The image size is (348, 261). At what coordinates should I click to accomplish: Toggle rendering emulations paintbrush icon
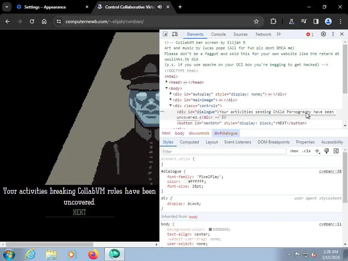[x=327, y=151]
